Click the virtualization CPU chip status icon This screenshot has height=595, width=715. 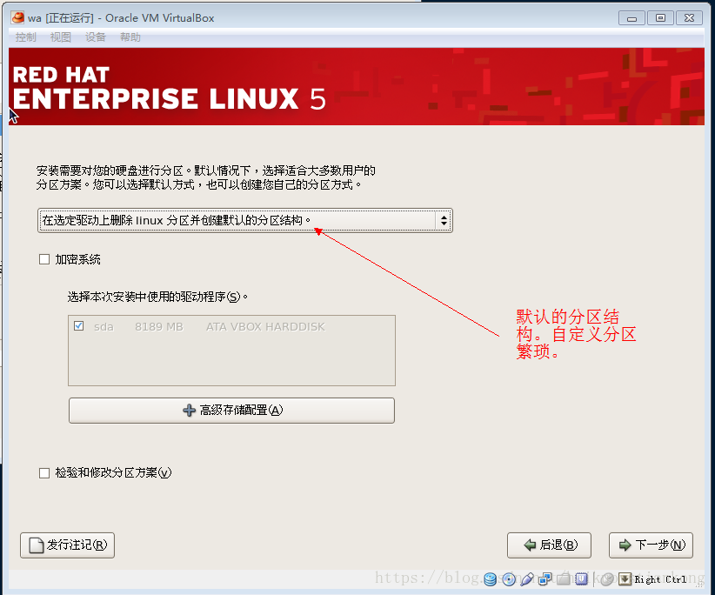point(581,579)
